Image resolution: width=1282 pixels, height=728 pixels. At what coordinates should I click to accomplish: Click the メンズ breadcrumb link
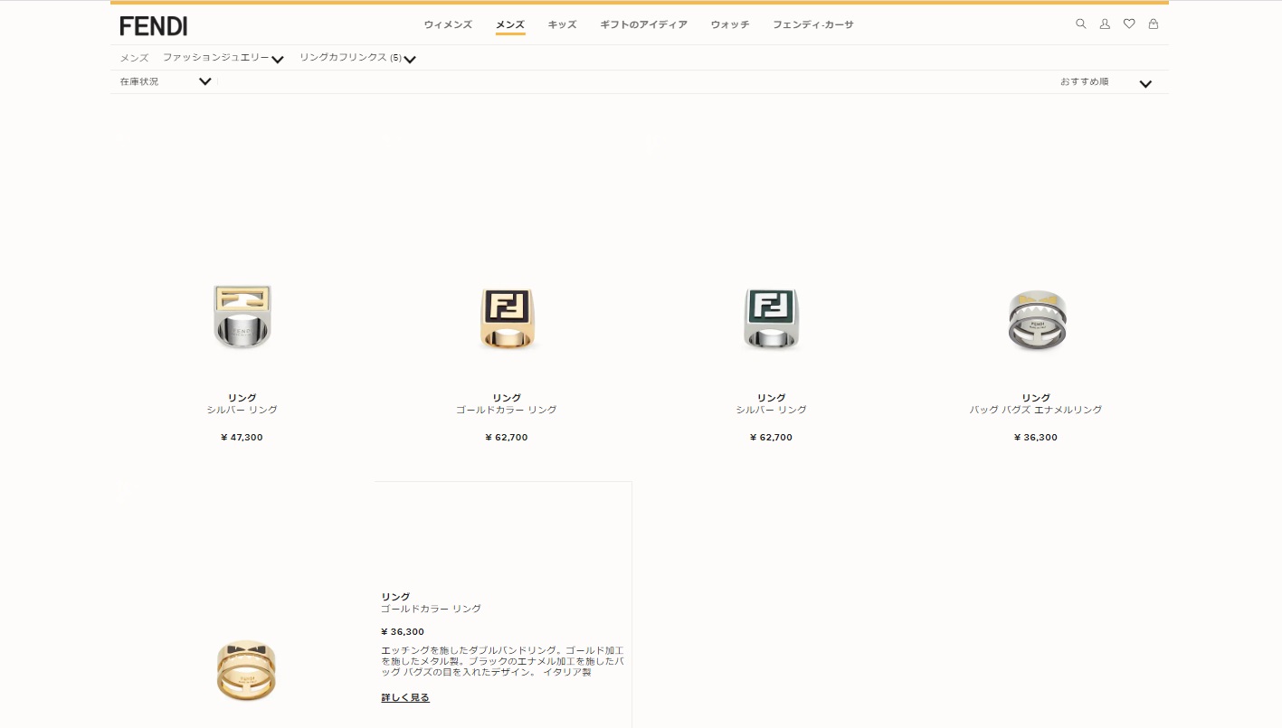coord(134,58)
